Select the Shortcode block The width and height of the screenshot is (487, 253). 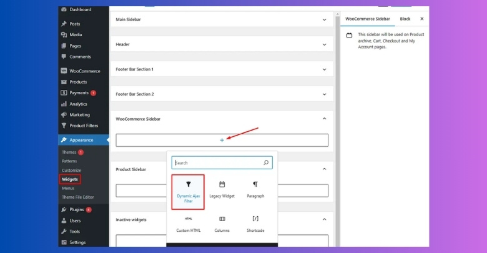[x=255, y=224]
